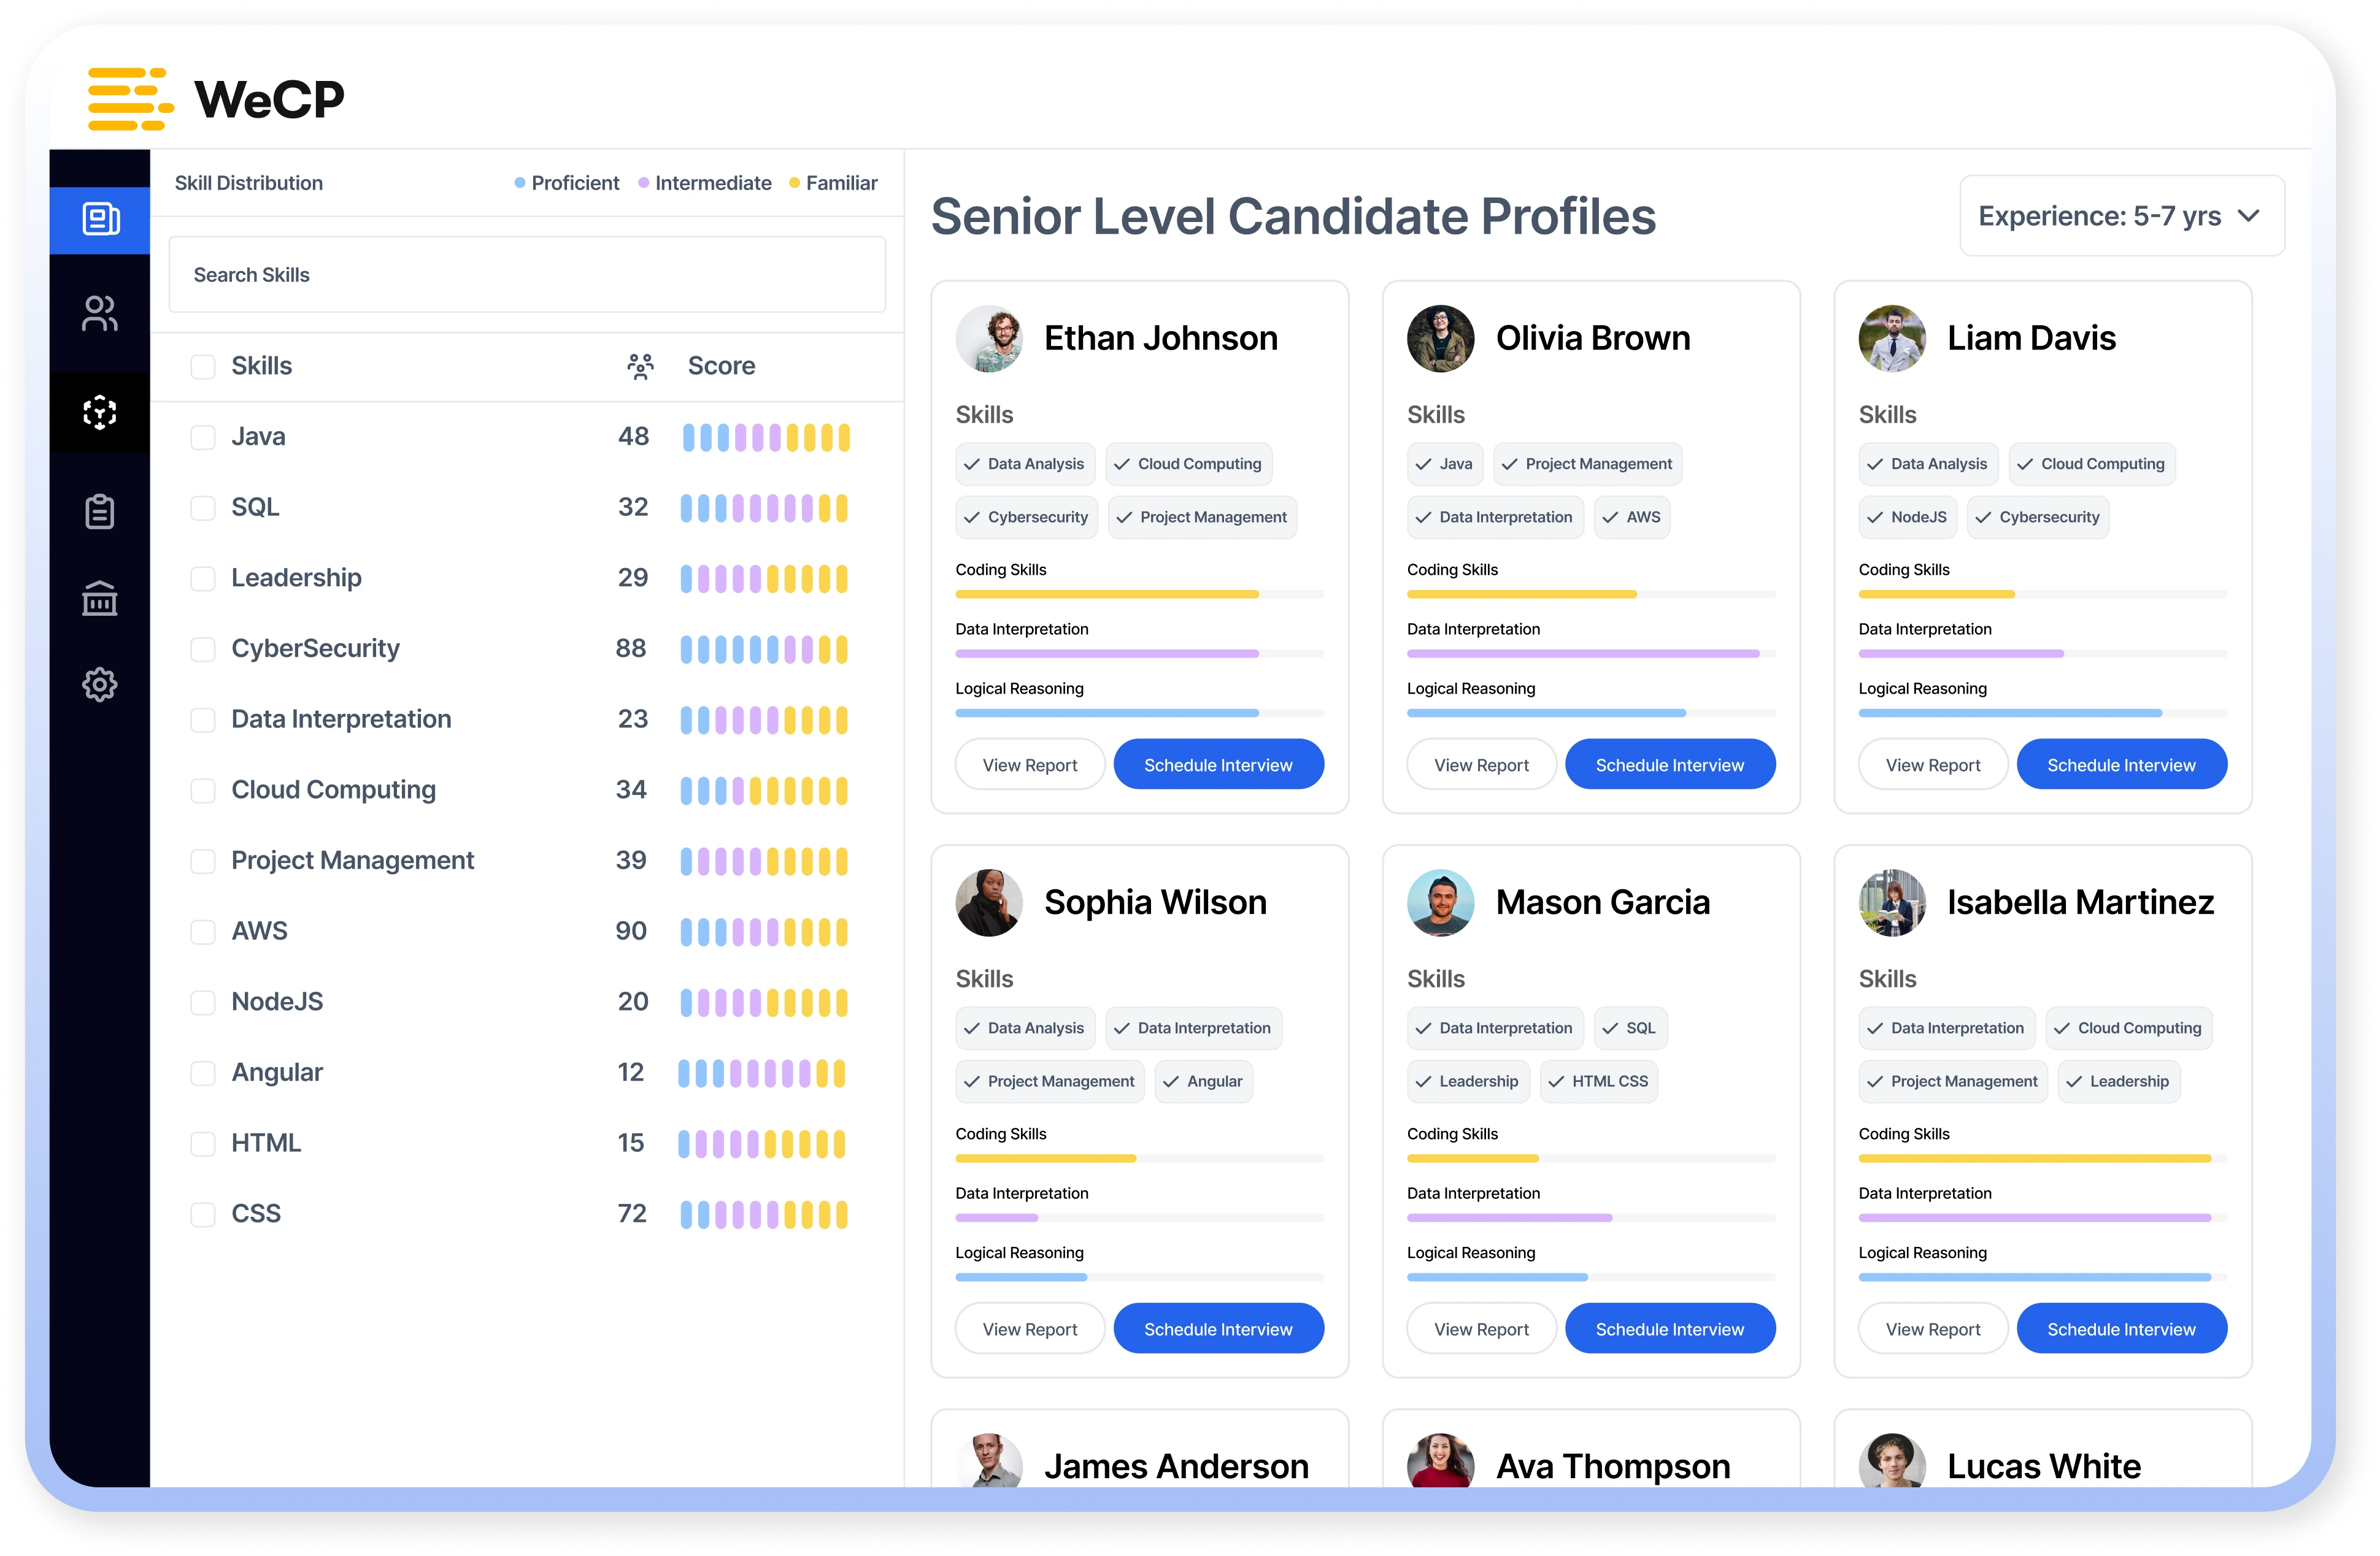Open the candidates people sidebar icon
Image resolution: width=2380 pixels, height=1556 pixels.
tap(100, 313)
